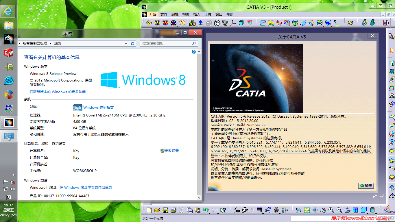
Task: Activate the Pan view tool
Action: click(315, 210)
